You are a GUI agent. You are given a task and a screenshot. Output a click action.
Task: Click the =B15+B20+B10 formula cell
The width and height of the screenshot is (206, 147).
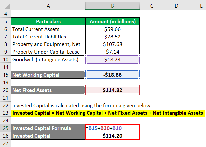pyautogui.click(x=112, y=128)
